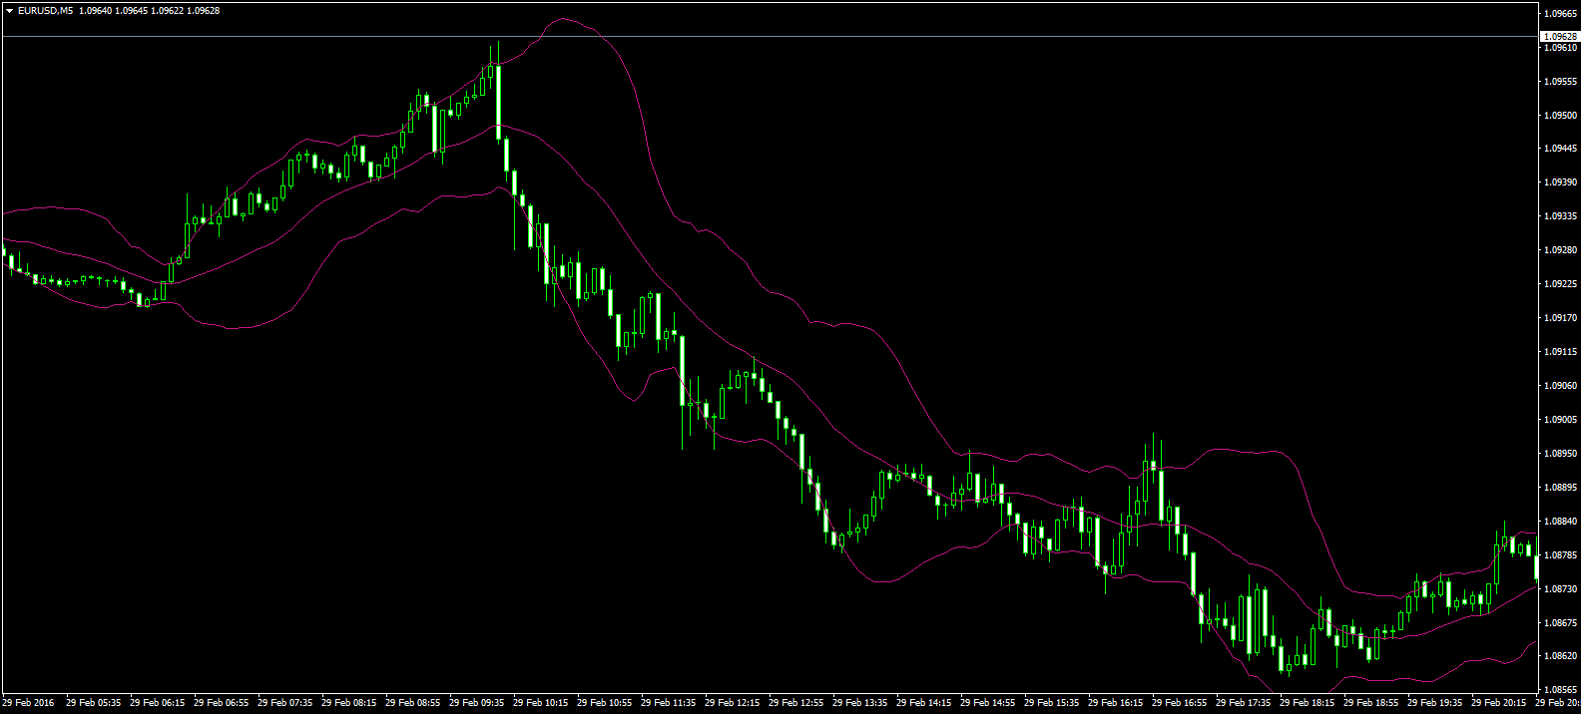Click the 1.09500 price axis label
Viewport: 1581px width, 714px height.
click(x=1560, y=115)
